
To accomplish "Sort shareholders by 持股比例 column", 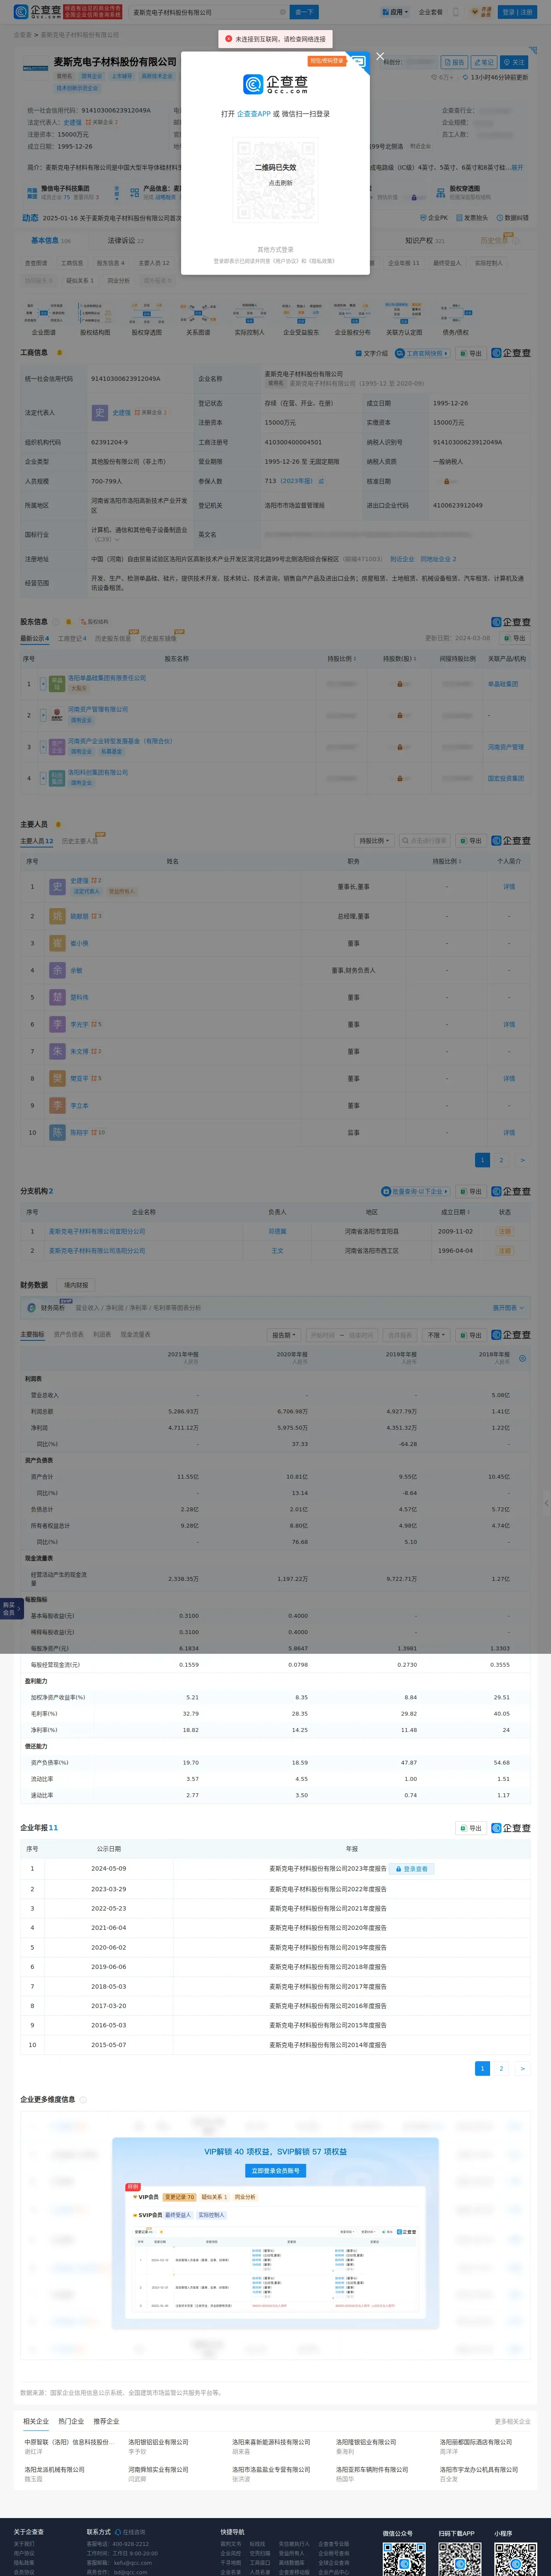I will tap(341, 659).
